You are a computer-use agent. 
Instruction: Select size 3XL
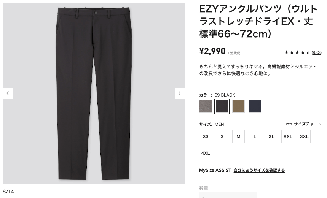pos(304,136)
